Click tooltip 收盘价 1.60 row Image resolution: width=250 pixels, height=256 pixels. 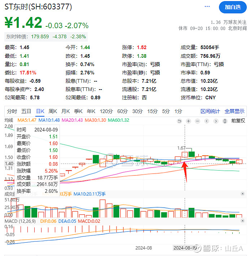pyautogui.click(x=37, y=157)
